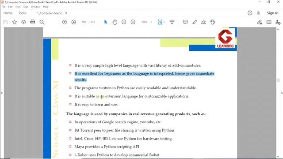Close the 1_Computer-Scienc document tab
This screenshot has width=283, height=159.
(x=66, y=13)
